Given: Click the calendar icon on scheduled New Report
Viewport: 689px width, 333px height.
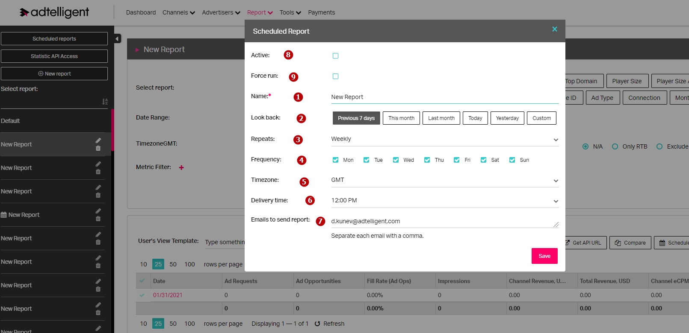Looking at the screenshot, I should pyautogui.click(x=4, y=215).
